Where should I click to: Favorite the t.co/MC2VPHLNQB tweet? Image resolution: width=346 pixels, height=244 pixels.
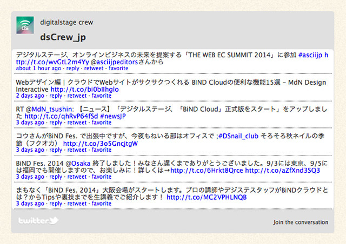pos(101,204)
